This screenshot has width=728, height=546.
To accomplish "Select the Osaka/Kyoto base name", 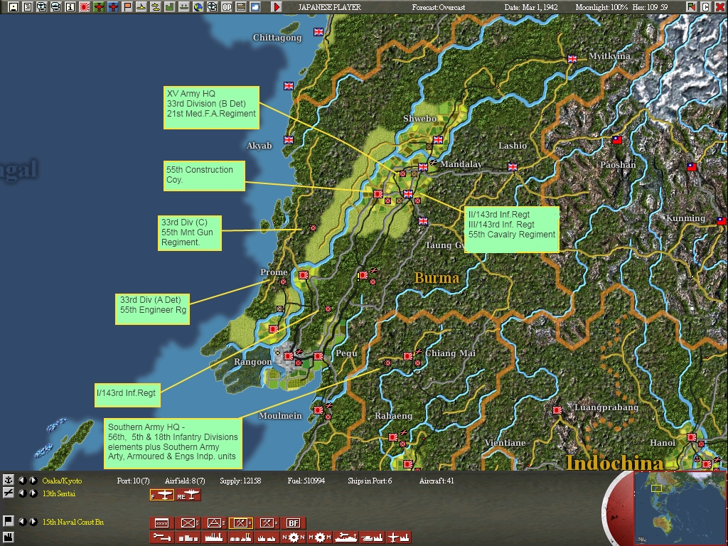I will 62,481.
